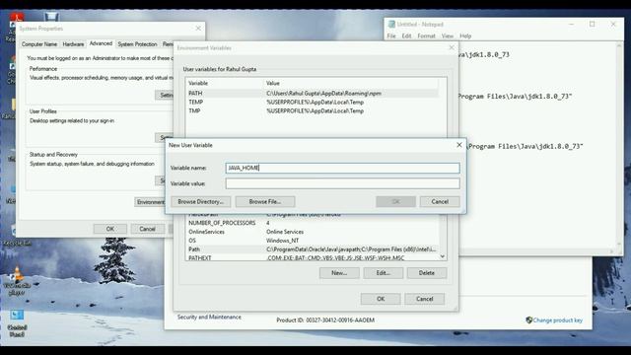Click Edit under system variables
631x355 pixels.
[x=384, y=273]
